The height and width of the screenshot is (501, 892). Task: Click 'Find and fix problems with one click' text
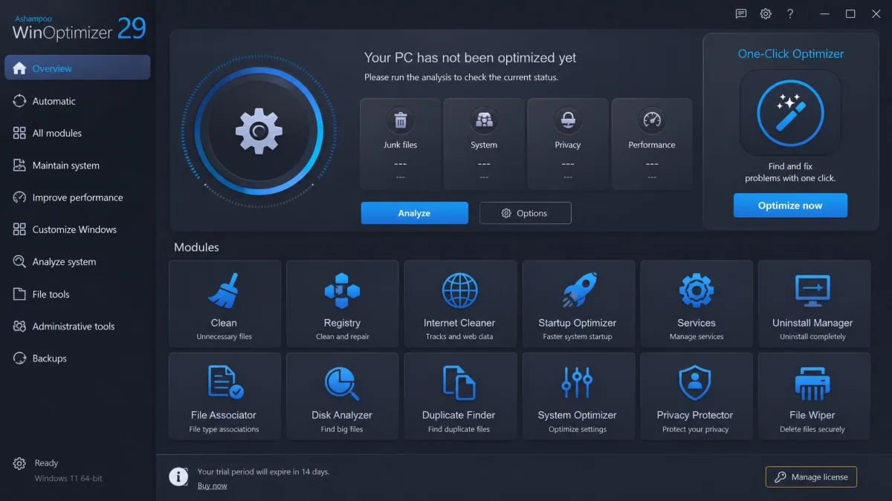(790, 172)
